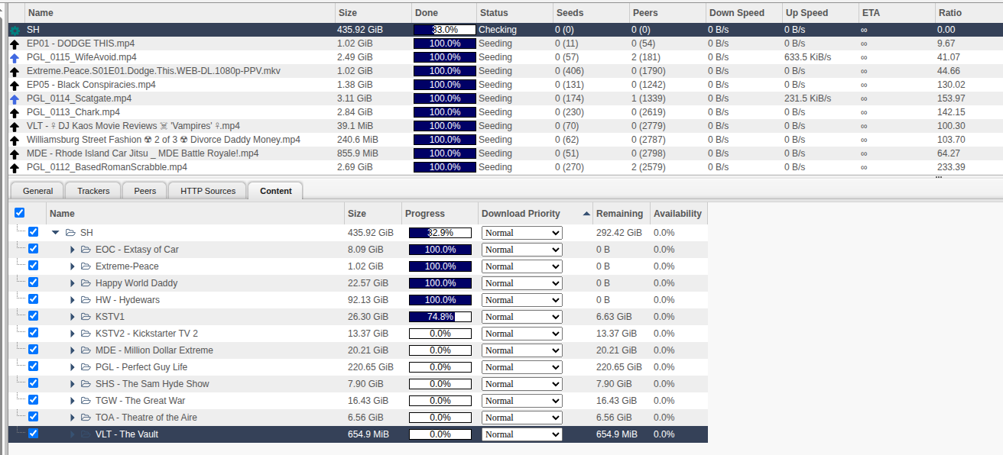
Task: Open priority dropdown for KSTV2 - Kickstarter TV 2
Action: 522,334
